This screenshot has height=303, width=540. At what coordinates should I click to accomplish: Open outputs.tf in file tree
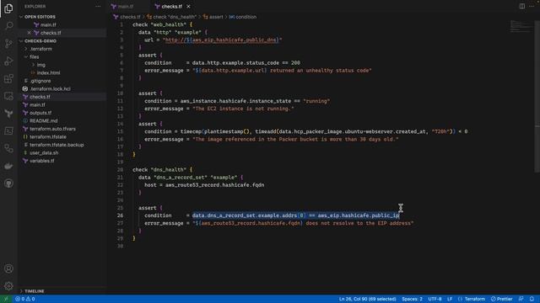click(x=40, y=113)
